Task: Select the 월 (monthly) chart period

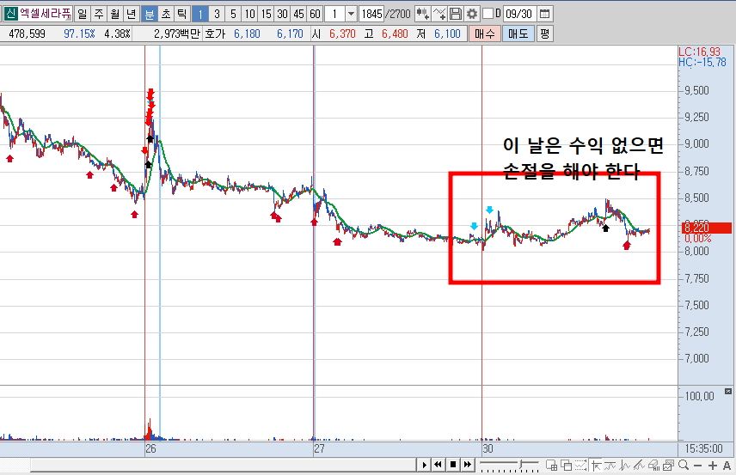Action: click(x=115, y=14)
